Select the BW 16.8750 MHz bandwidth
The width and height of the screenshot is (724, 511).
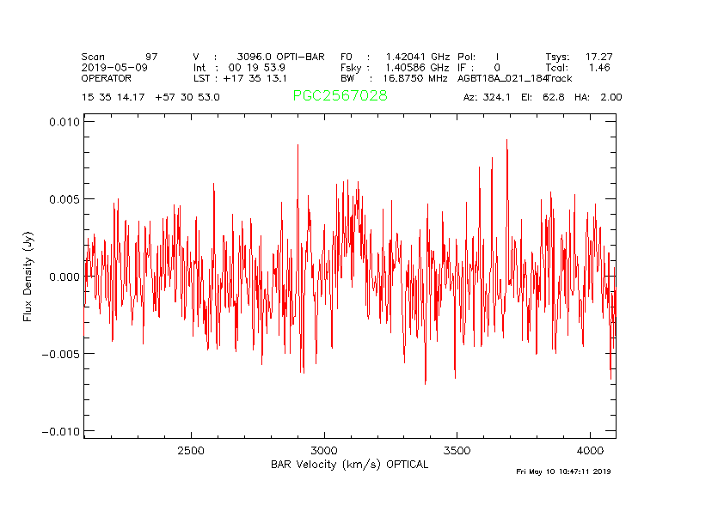[395, 78]
